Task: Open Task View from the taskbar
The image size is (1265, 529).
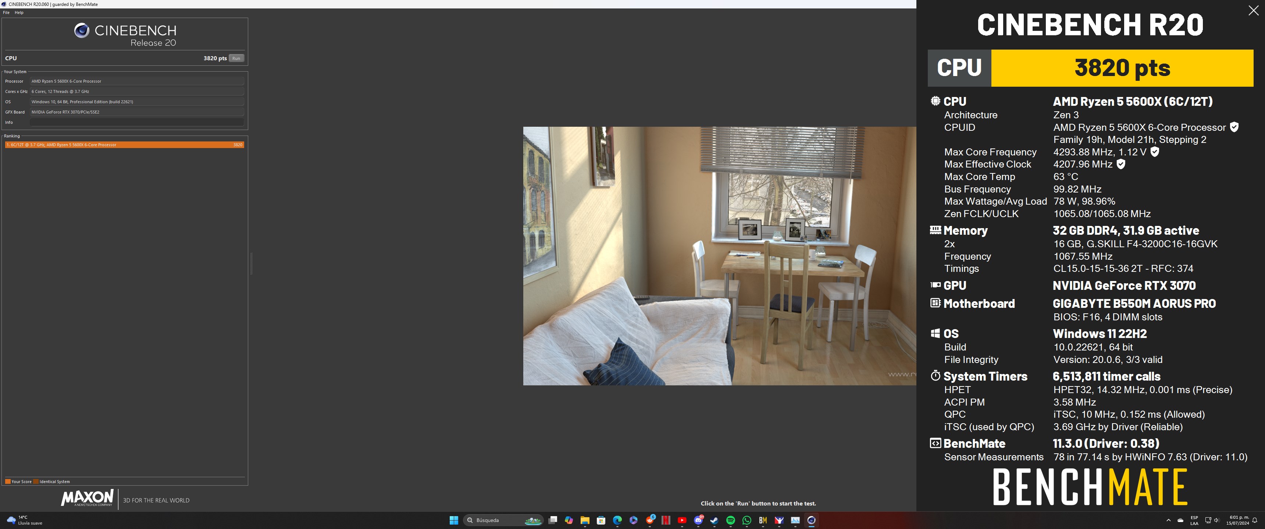Action: (552, 520)
